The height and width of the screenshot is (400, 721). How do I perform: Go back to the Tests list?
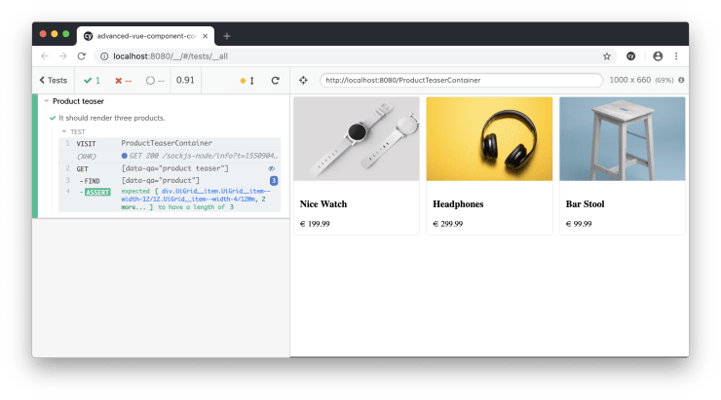(x=53, y=80)
